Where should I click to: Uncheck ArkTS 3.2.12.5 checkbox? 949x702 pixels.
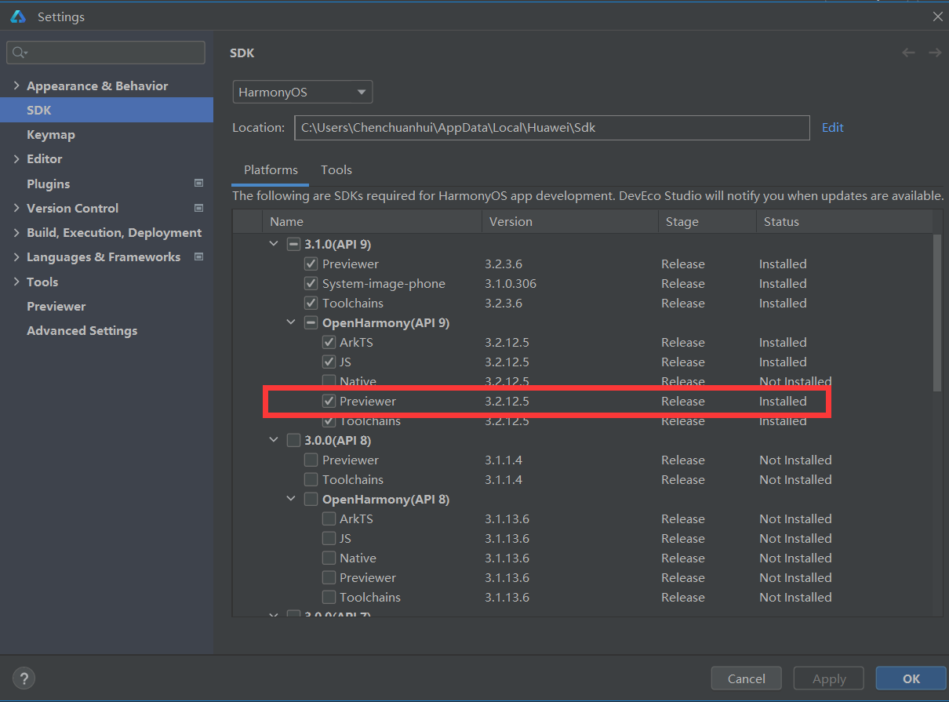(x=329, y=342)
